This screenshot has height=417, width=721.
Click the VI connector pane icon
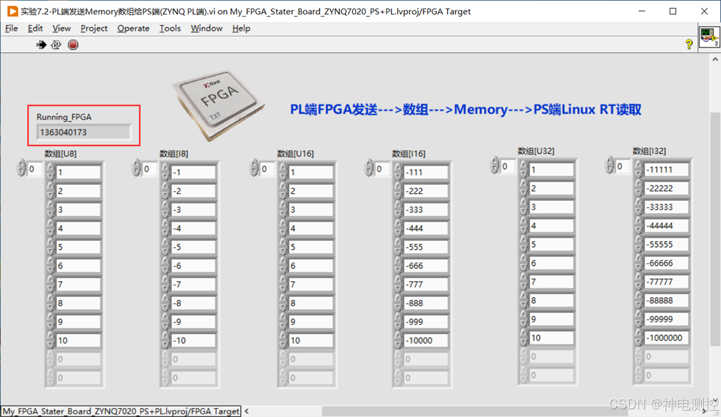pyautogui.click(x=709, y=37)
